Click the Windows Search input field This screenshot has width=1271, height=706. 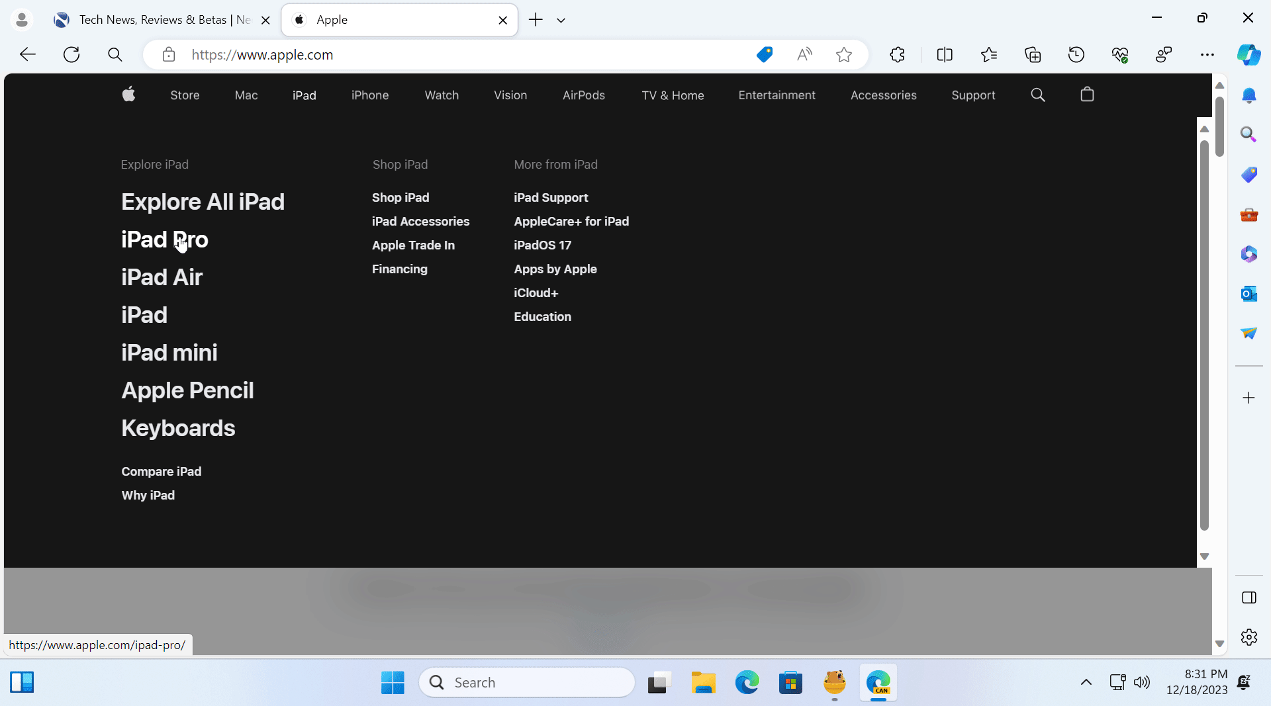pos(526,682)
